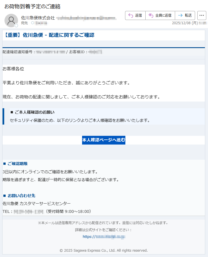
Task: Click the 全員に返信 reply-all button
Action: pyautogui.click(x=160, y=15)
